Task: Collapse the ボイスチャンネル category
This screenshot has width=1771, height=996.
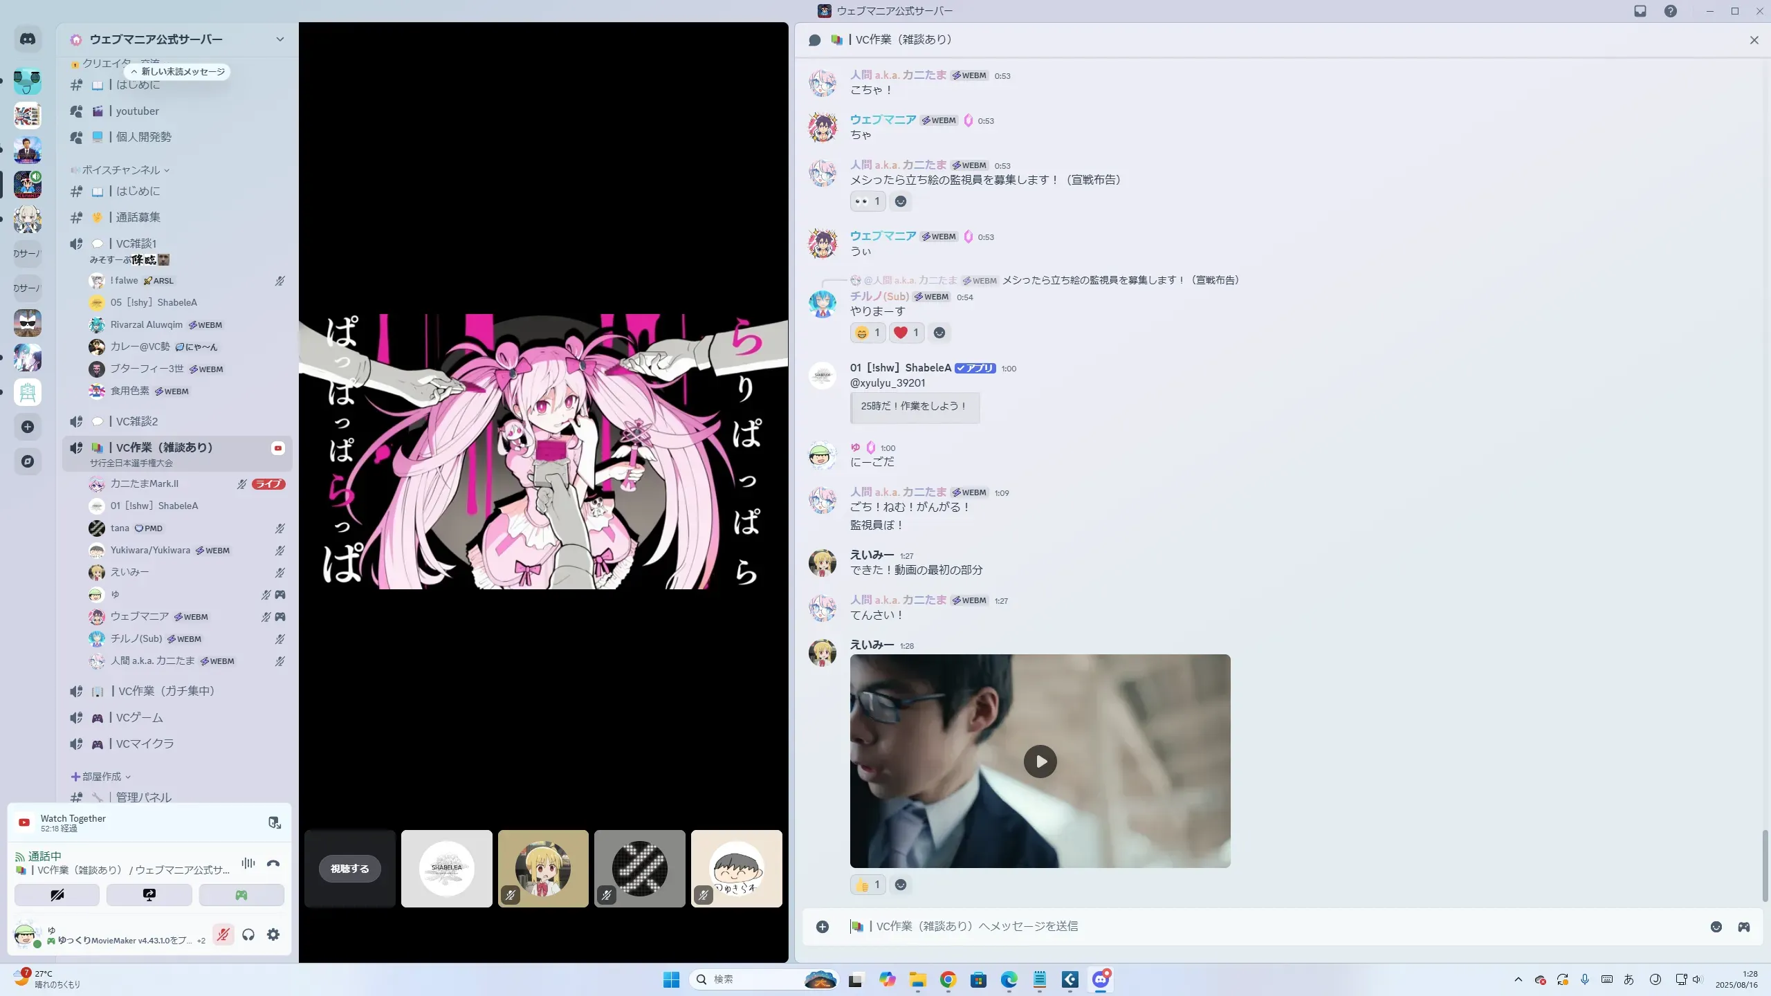Action: point(121,170)
